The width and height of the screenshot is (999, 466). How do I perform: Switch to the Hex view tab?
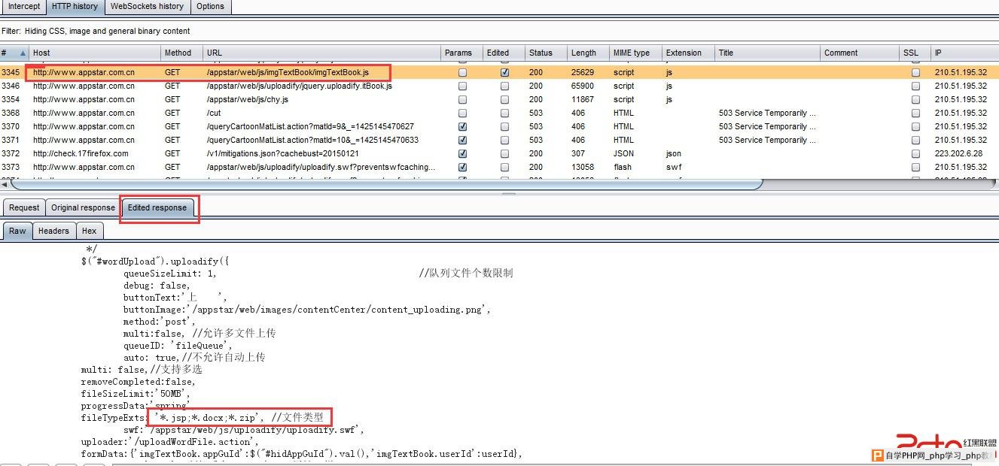pos(89,231)
